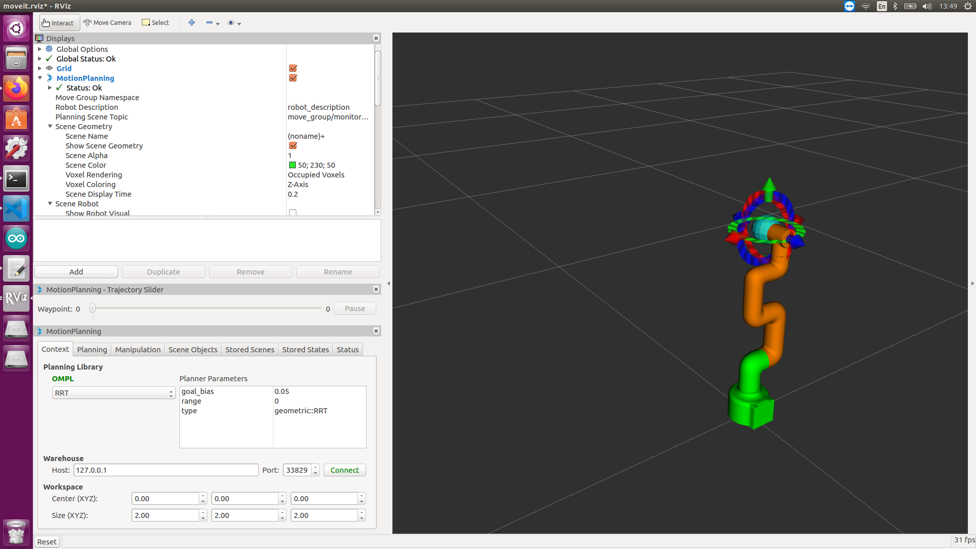The height and width of the screenshot is (549, 976).
Task: Toggle Show Scene Geometry checkbox
Action: click(x=293, y=146)
